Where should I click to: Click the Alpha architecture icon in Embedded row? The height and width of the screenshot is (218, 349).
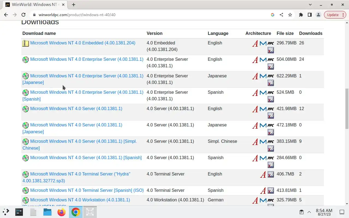(x=255, y=43)
